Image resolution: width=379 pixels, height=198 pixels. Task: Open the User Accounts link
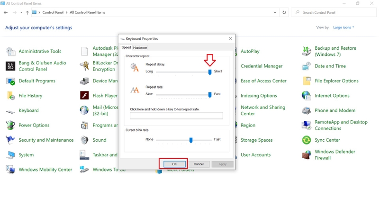click(255, 155)
